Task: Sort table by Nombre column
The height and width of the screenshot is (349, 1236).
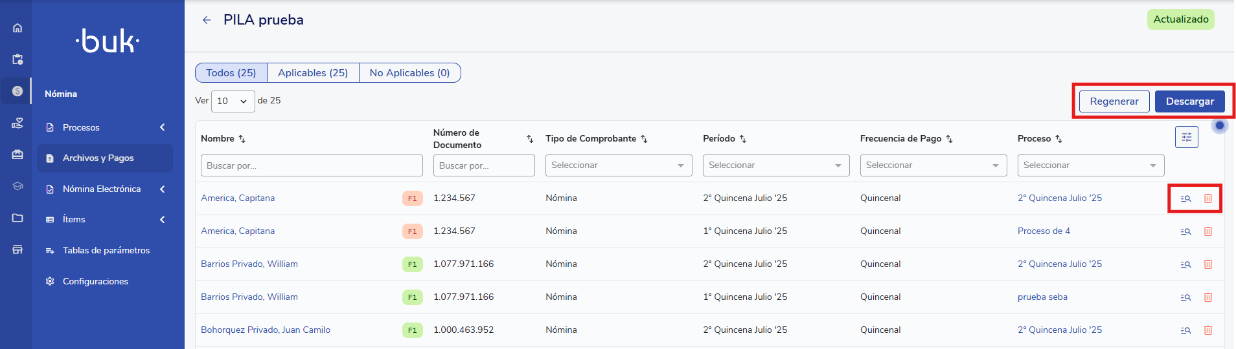Action: coord(242,139)
